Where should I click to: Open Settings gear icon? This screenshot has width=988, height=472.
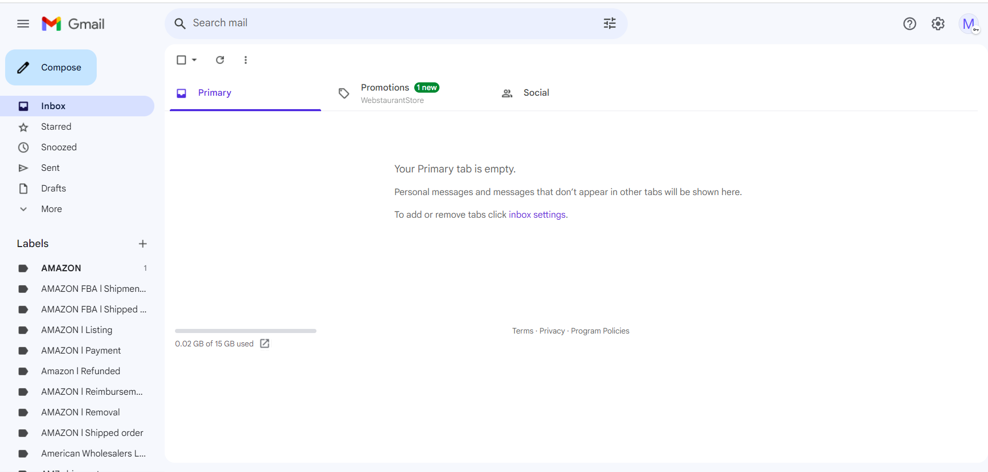click(938, 24)
